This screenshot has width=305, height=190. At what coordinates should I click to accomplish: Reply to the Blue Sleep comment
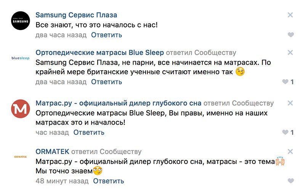(x=107, y=82)
